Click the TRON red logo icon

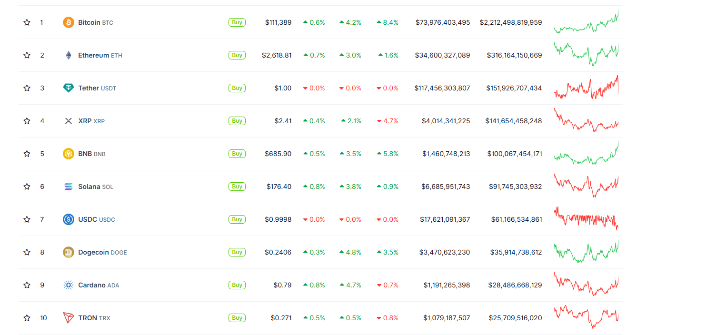pos(69,318)
